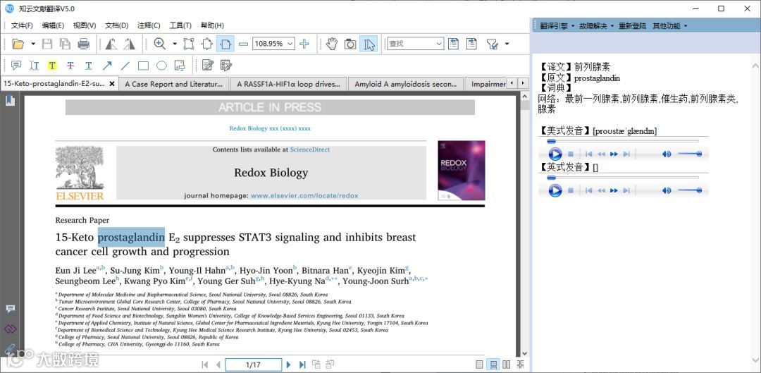Jump to last page button
Image resolution: width=761 pixels, height=373 pixels.
302,365
